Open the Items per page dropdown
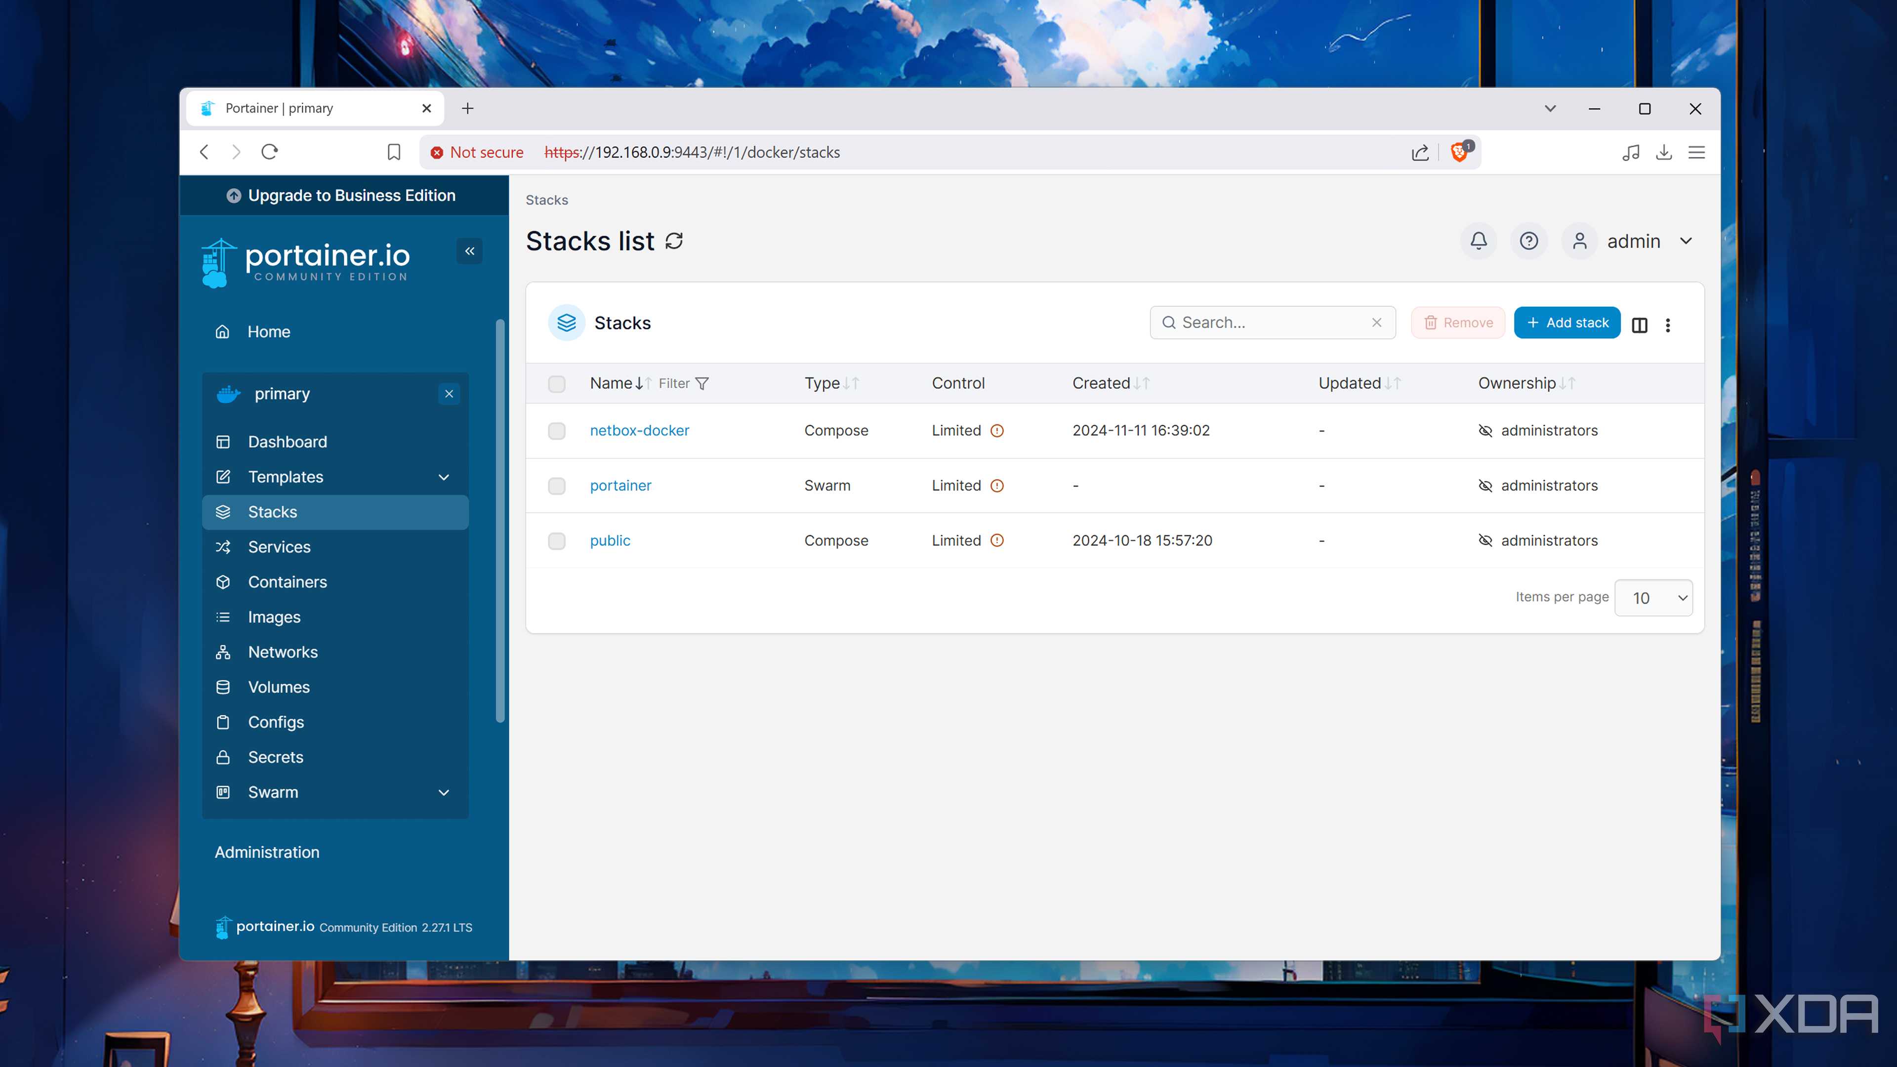The image size is (1897, 1067). [x=1653, y=598]
